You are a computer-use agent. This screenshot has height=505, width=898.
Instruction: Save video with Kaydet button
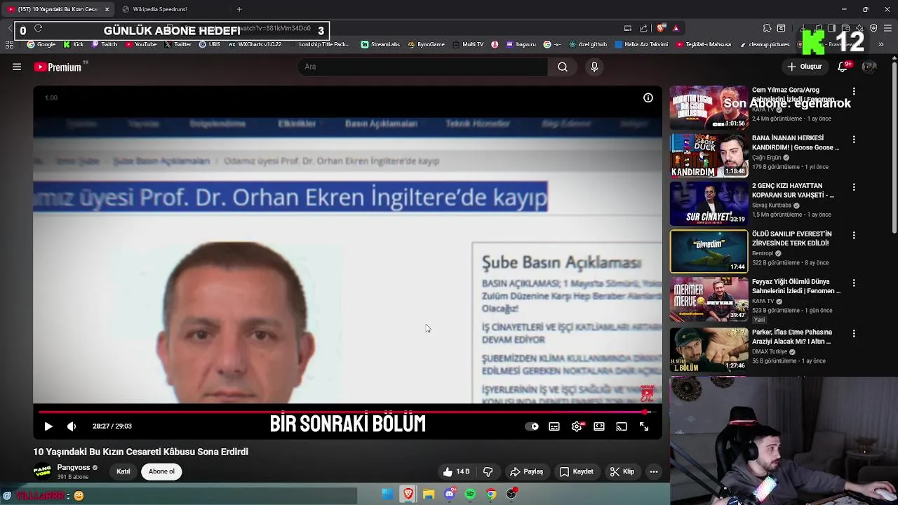(x=576, y=471)
